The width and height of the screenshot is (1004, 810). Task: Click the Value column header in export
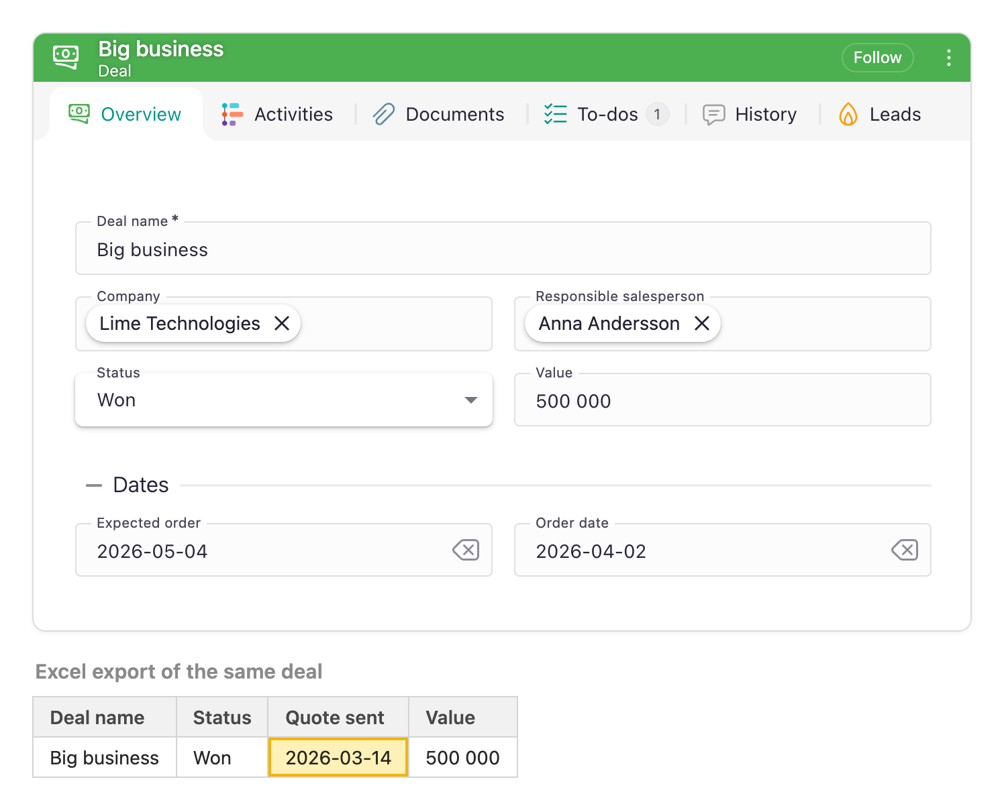click(463, 717)
